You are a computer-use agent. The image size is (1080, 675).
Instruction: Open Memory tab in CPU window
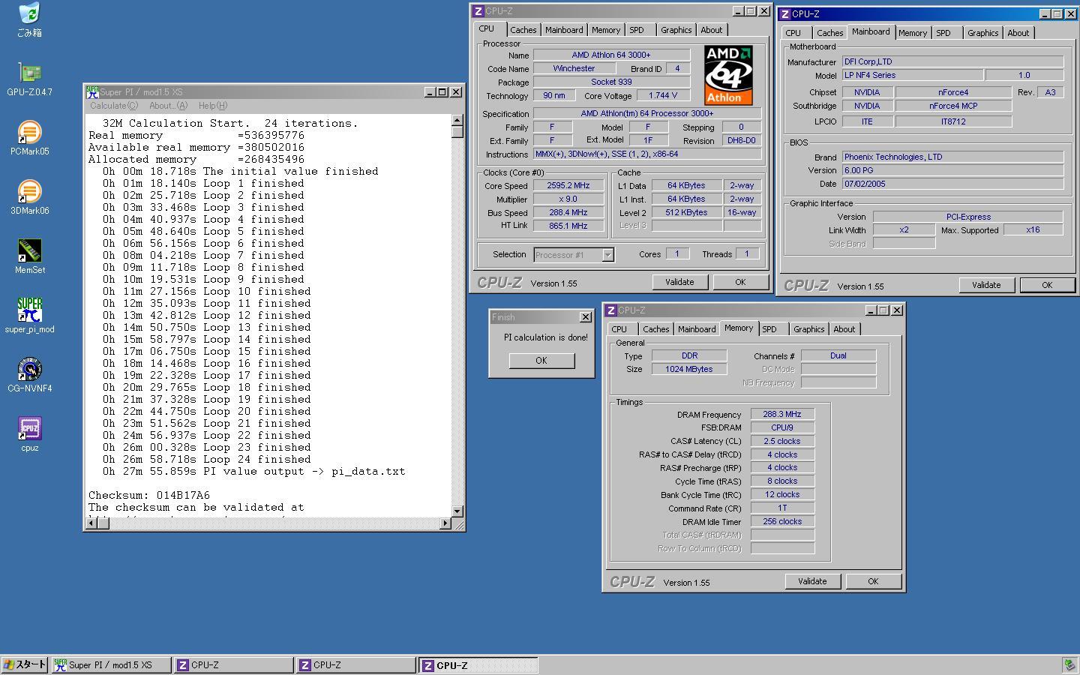click(x=606, y=30)
